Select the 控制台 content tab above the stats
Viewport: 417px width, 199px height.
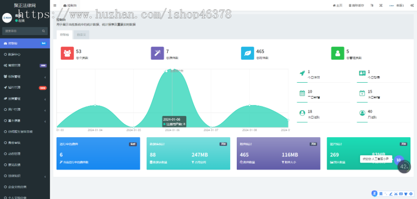click(64, 35)
